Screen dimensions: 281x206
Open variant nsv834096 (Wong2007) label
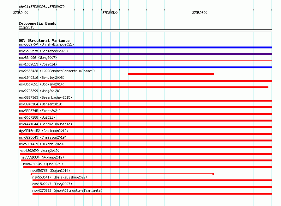[38, 58]
